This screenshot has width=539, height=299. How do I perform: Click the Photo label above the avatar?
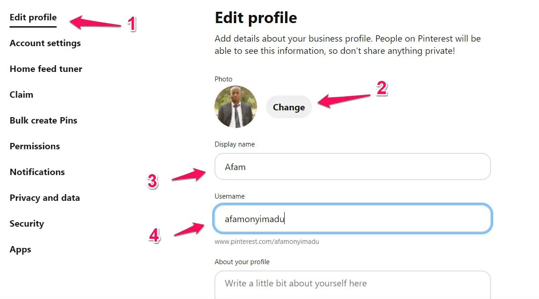(223, 79)
